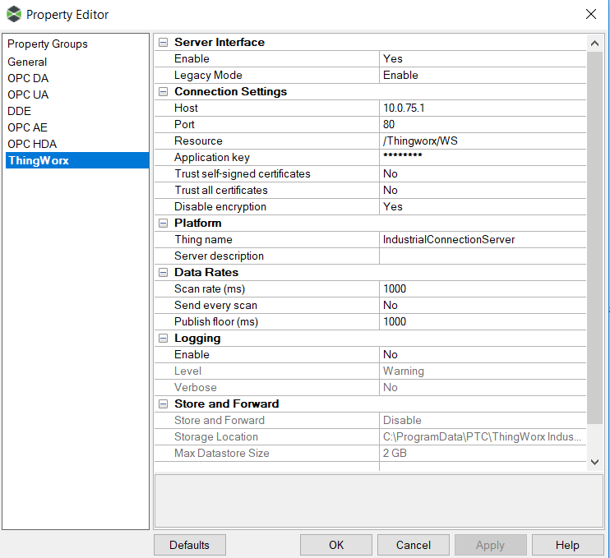Screen dimensions: 610x558
Task: Select the DDE property group
Action: coord(20,111)
